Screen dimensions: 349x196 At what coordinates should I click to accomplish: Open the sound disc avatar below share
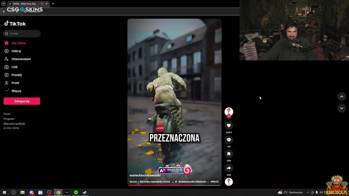click(x=229, y=182)
